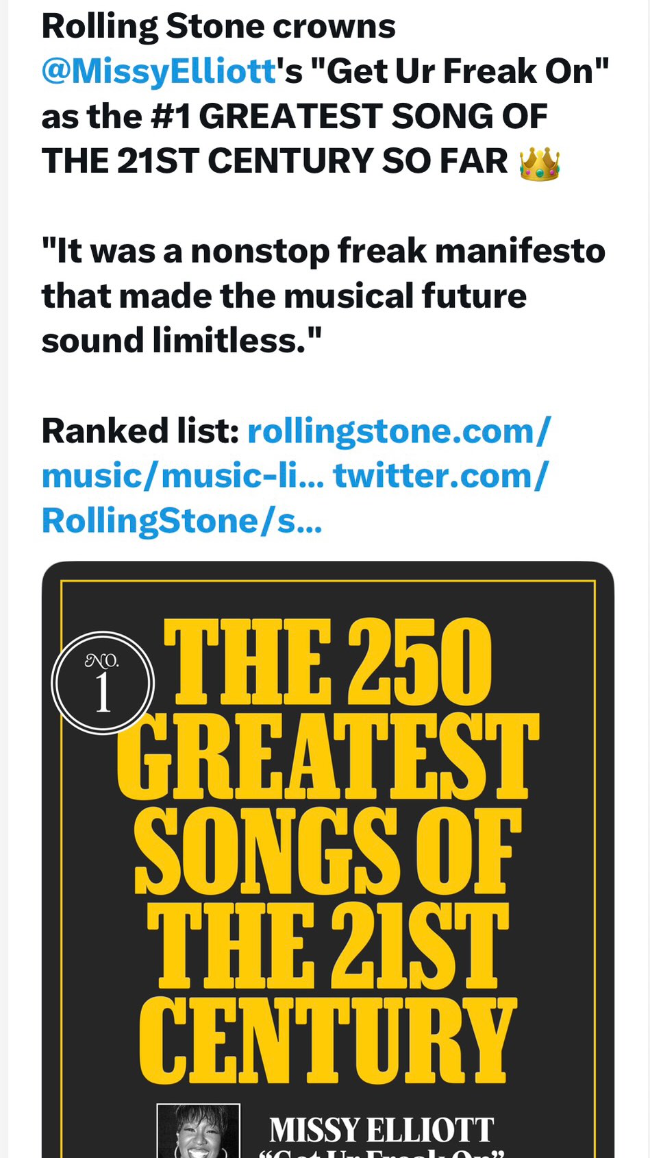
Task: Open the @MissyElliott profile mention
Action: 159,71
